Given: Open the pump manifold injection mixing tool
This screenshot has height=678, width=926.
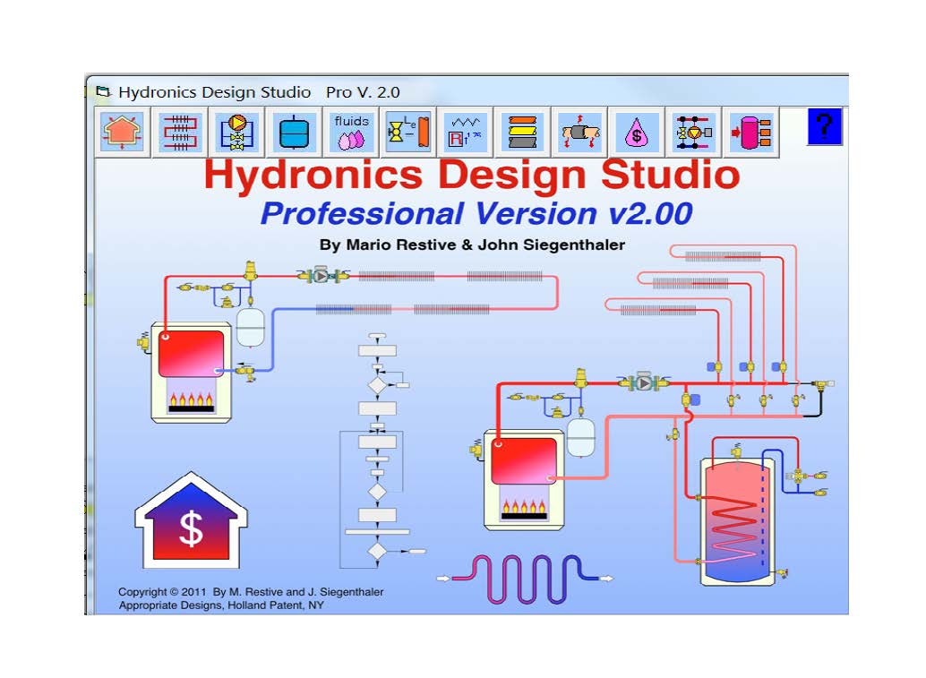Looking at the screenshot, I should (694, 133).
